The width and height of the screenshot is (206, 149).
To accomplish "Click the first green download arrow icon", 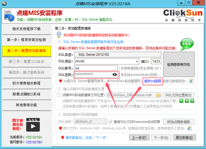I will point(181,101).
